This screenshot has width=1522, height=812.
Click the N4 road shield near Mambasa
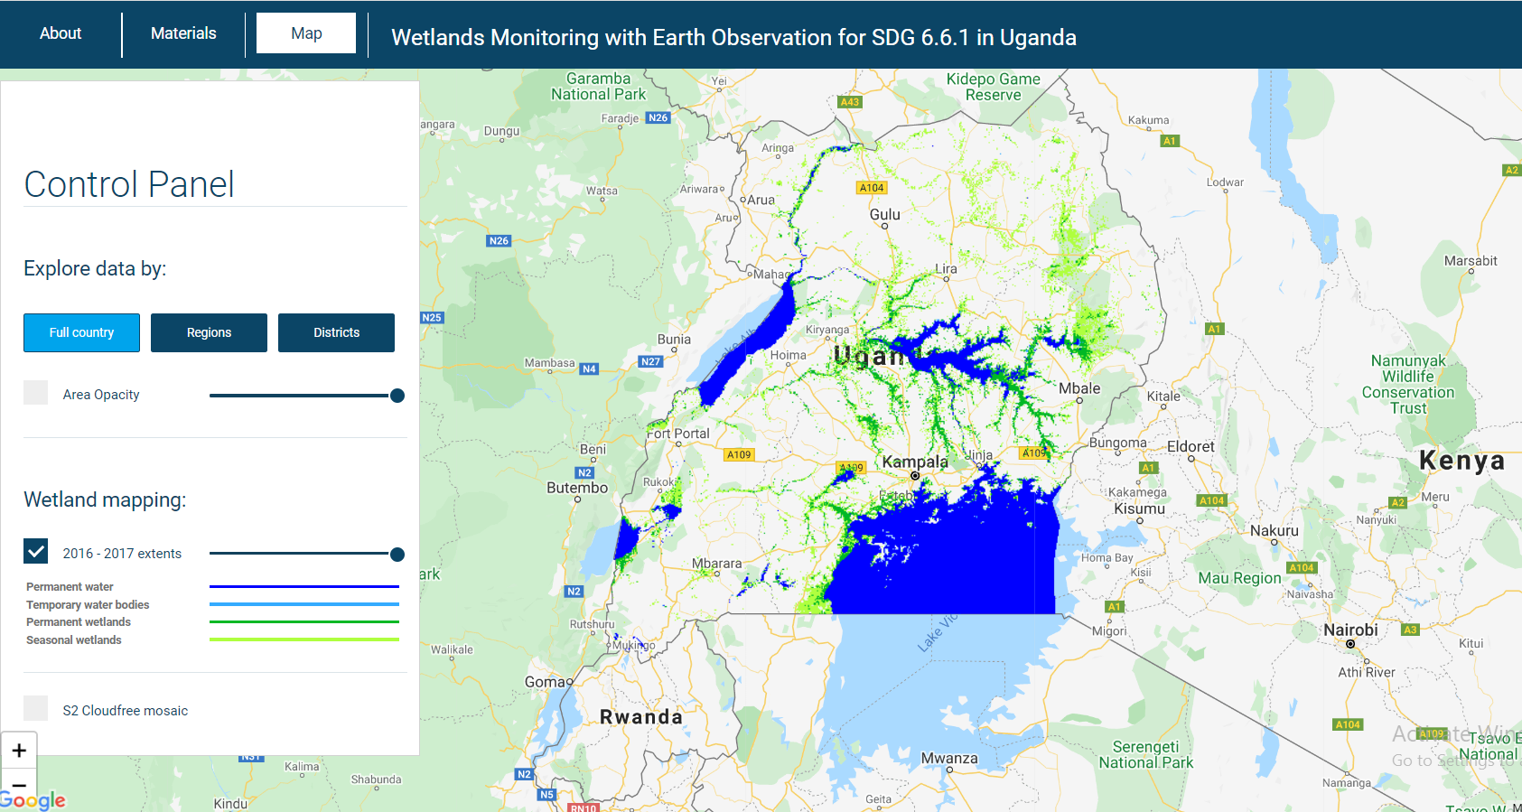pyautogui.click(x=589, y=369)
